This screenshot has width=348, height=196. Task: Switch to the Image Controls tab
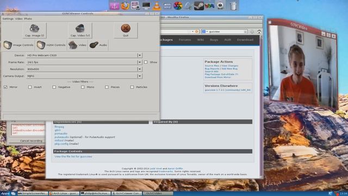[18, 45]
